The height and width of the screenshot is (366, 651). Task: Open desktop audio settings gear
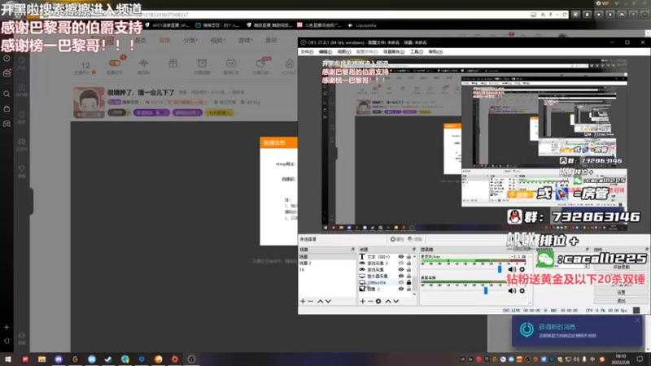(x=522, y=290)
